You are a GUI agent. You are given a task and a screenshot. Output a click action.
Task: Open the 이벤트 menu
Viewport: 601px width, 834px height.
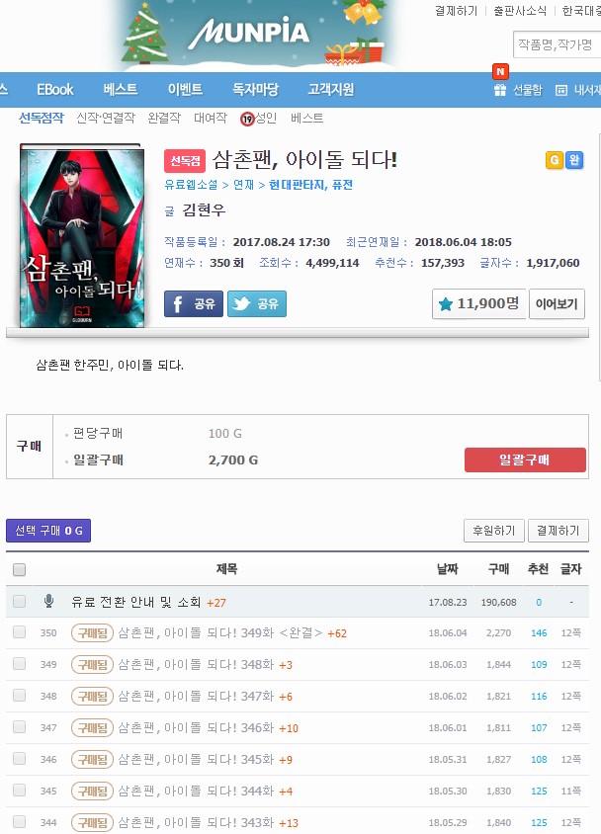point(185,89)
